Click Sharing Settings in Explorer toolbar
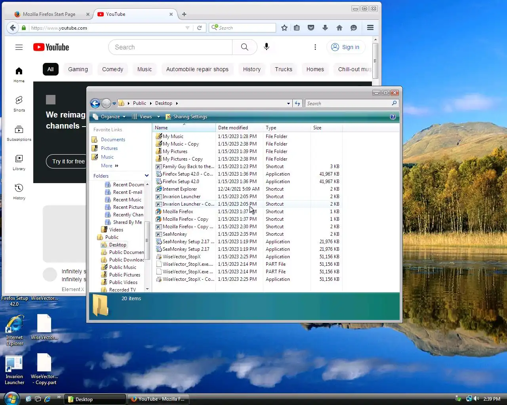The width and height of the screenshot is (507, 405). point(186,117)
